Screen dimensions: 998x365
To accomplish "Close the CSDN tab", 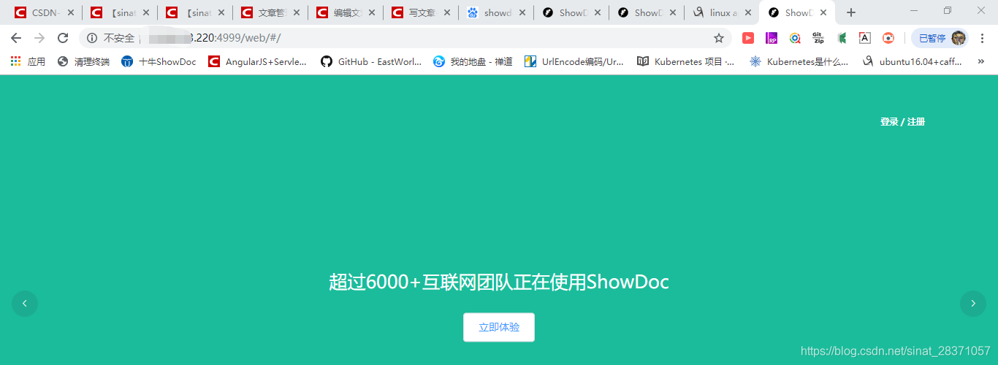I will 71,12.
